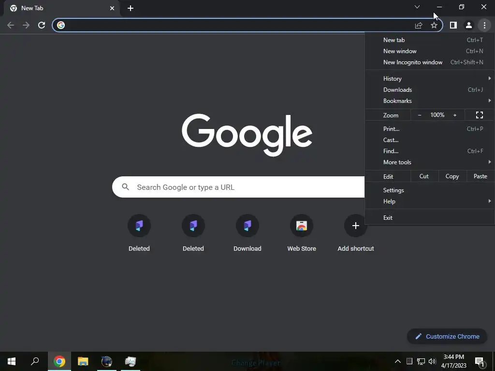The image size is (495, 371).
Task: Choose Cast... in the menu
Action: click(x=430, y=140)
